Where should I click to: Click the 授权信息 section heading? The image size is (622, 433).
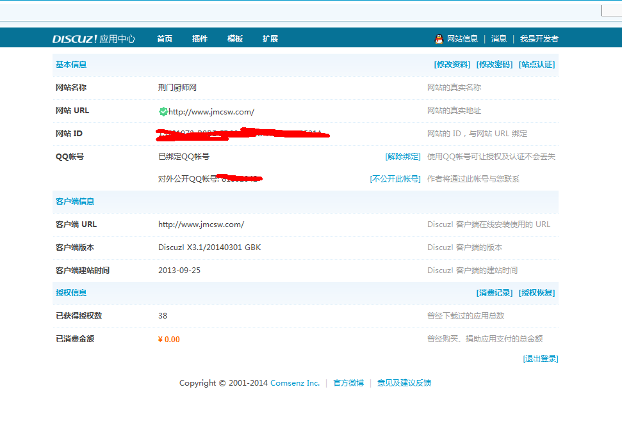tap(71, 293)
